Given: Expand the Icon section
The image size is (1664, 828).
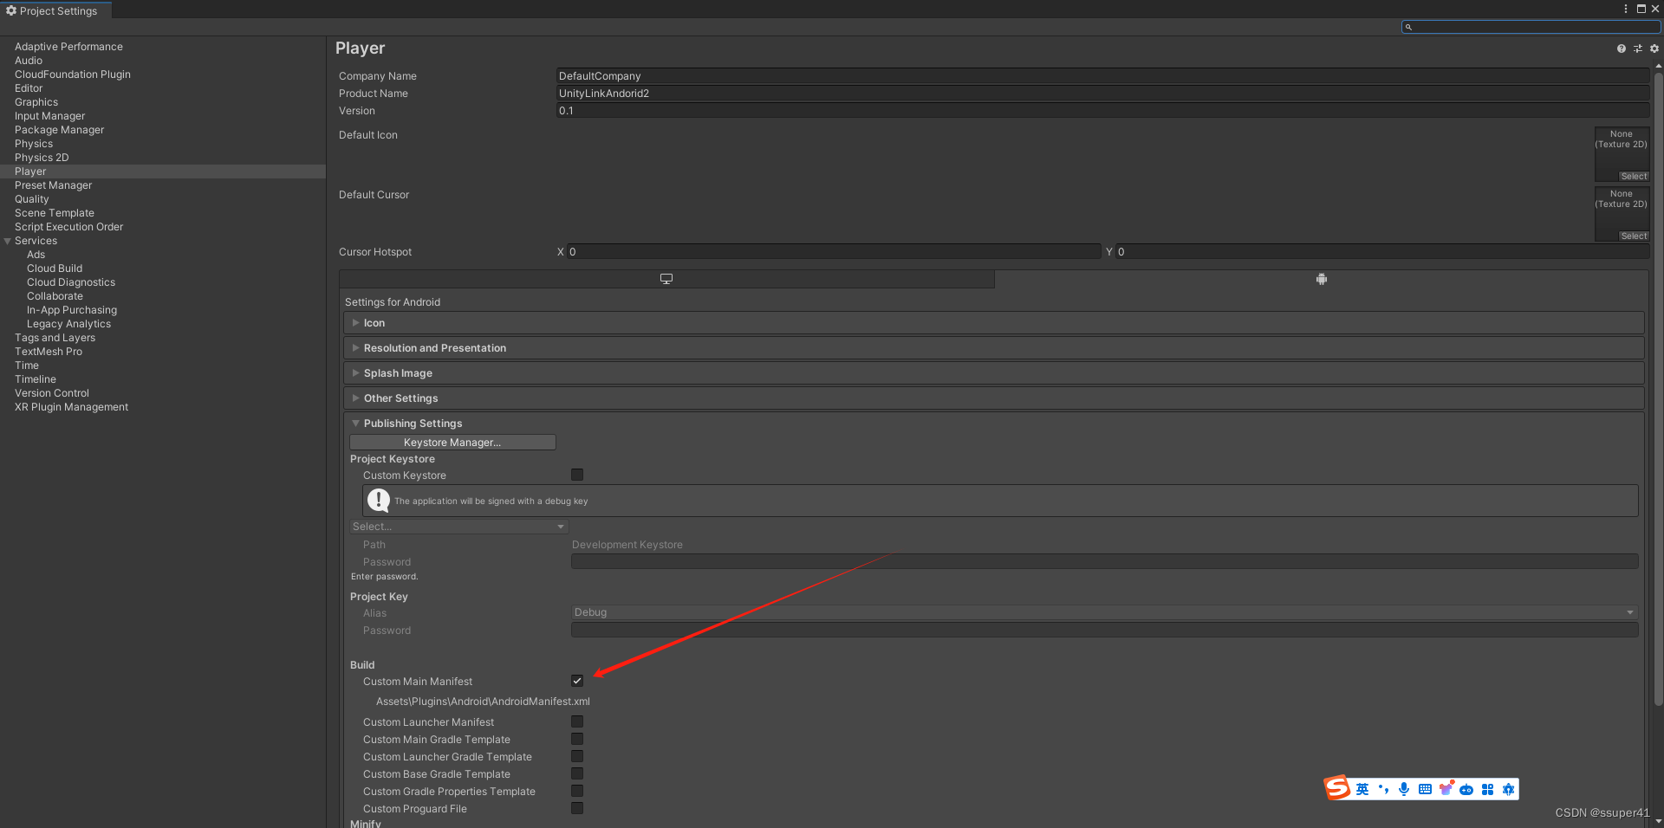Looking at the screenshot, I should [994, 323].
